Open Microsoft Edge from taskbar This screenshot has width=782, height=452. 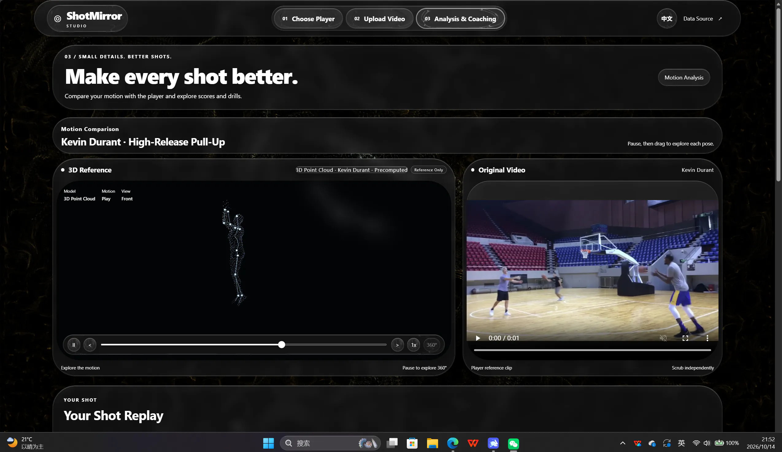point(453,443)
